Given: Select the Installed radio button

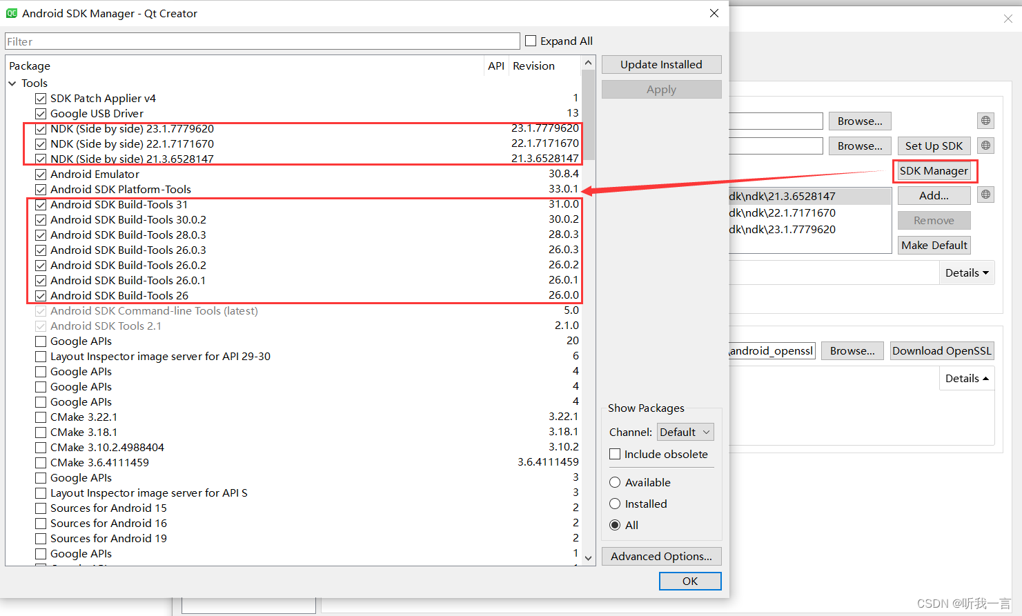Looking at the screenshot, I should coord(615,504).
